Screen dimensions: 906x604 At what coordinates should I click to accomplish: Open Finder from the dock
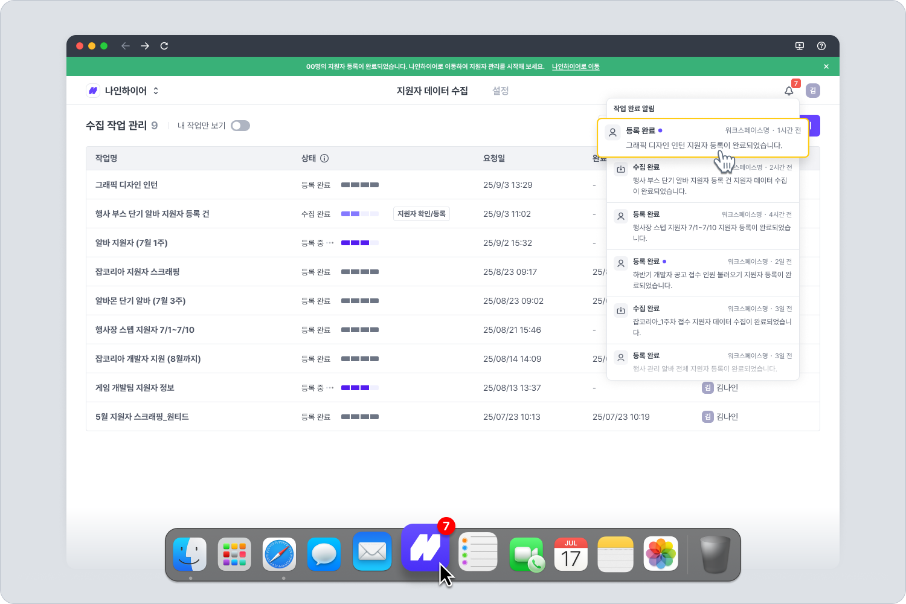tap(190, 554)
